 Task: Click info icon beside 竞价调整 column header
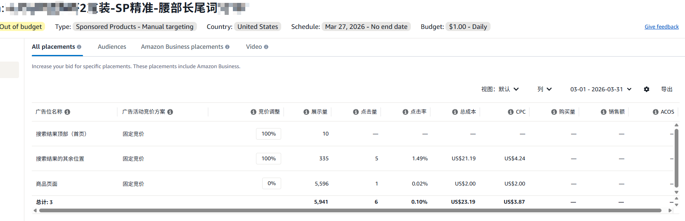pos(254,112)
